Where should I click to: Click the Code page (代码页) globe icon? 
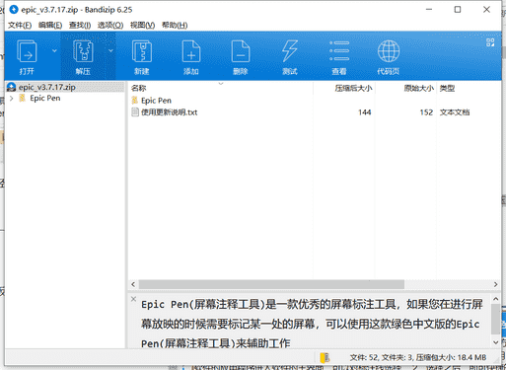pos(389,51)
